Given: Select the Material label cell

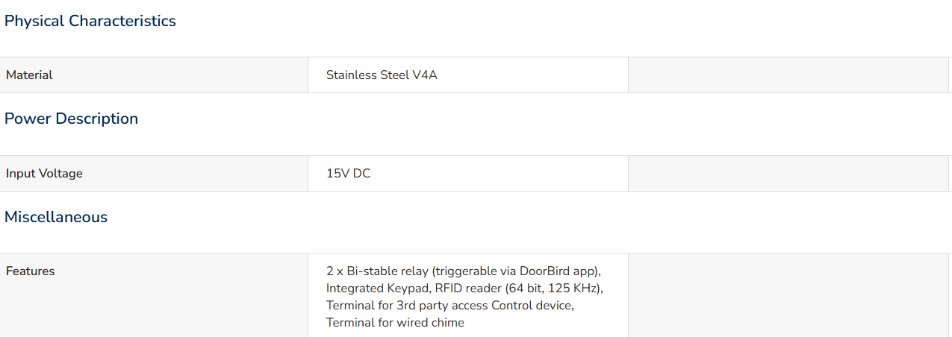Looking at the screenshot, I should coord(154,75).
